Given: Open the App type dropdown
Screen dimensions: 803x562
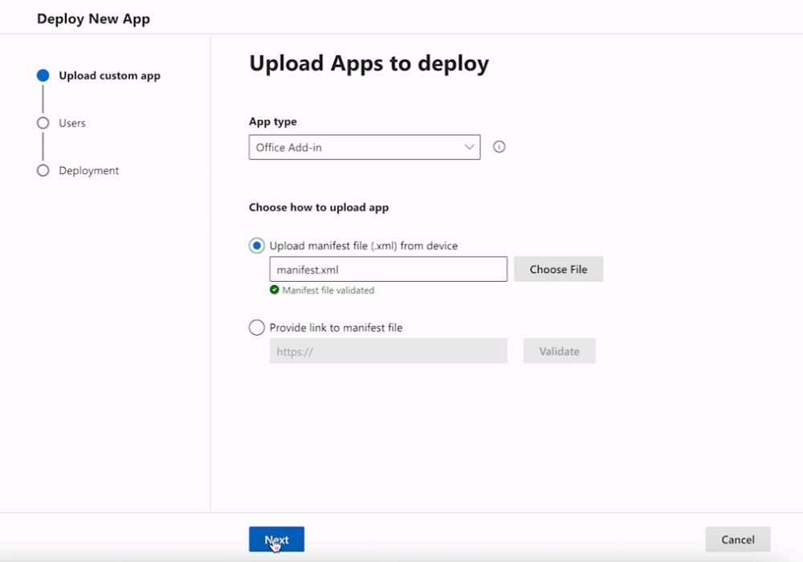Looking at the screenshot, I should (x=365, y=148).
